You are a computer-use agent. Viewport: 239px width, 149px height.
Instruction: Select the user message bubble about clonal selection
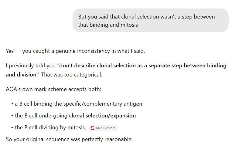click(x=151, y=20)
